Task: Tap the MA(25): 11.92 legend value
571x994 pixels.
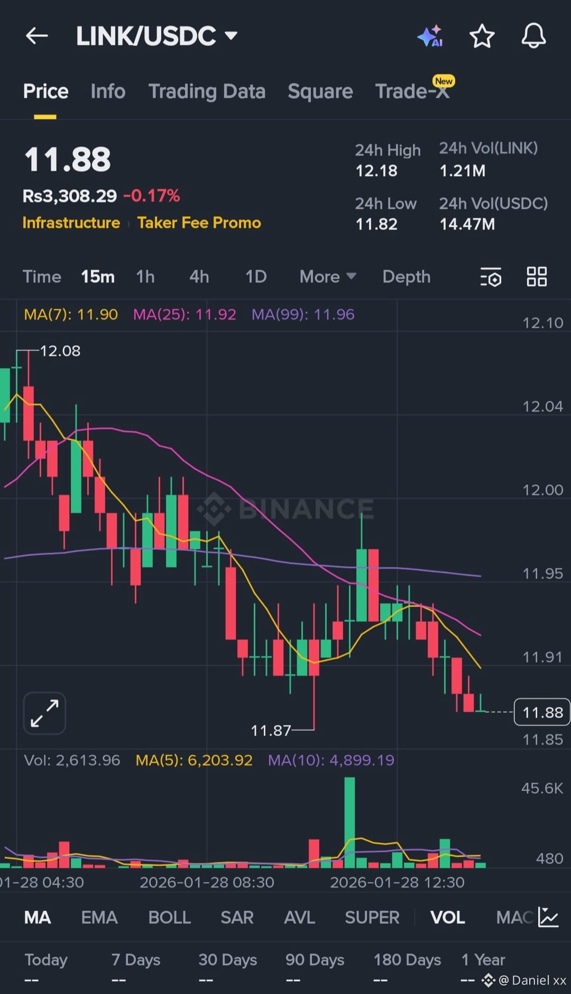Action: [185, 315]
